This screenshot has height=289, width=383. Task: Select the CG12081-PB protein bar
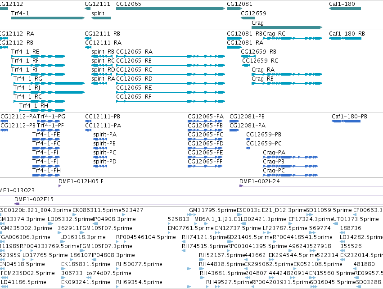pos(234,121)
